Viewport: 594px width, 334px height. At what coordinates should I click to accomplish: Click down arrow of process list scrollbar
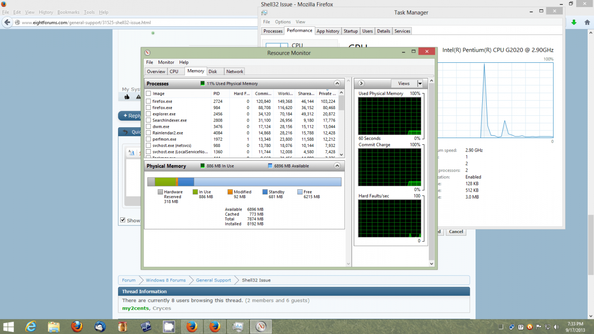point(342,155)
